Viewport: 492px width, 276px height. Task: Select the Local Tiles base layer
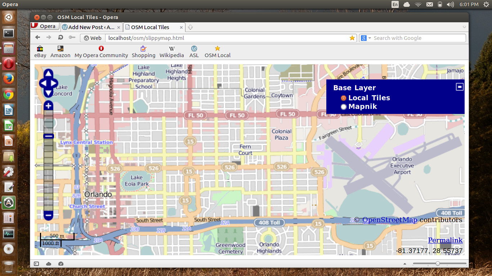pyautogui.click(x=344, y=98)
